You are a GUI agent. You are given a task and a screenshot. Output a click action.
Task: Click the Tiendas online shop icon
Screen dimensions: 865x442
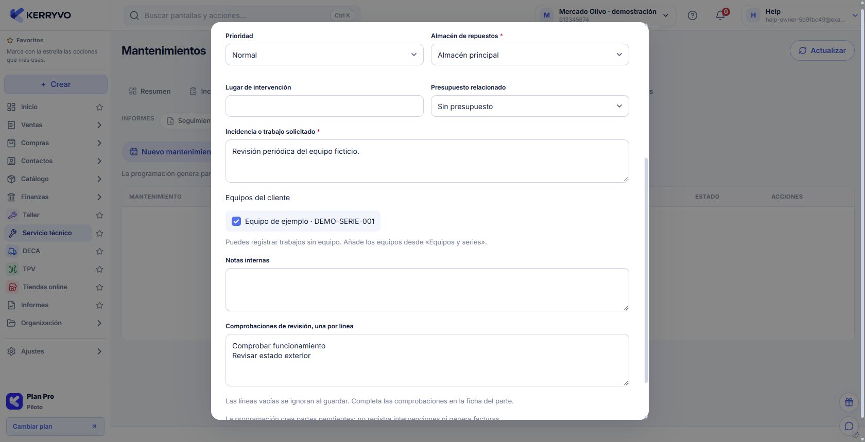tap(12, 287)
